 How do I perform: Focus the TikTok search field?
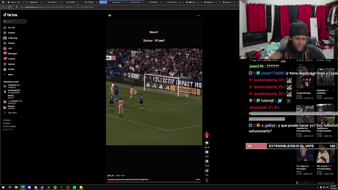(x=15, y=21)
